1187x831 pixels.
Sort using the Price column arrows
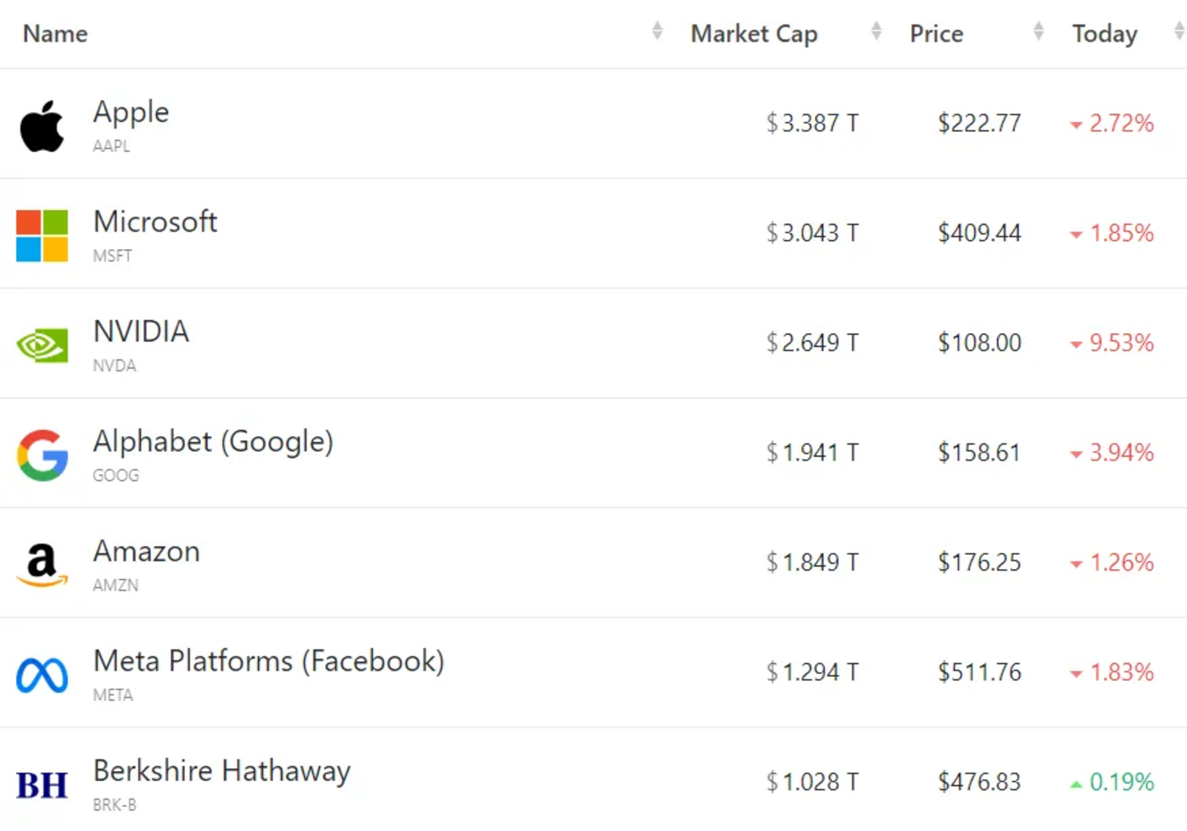1039,32
